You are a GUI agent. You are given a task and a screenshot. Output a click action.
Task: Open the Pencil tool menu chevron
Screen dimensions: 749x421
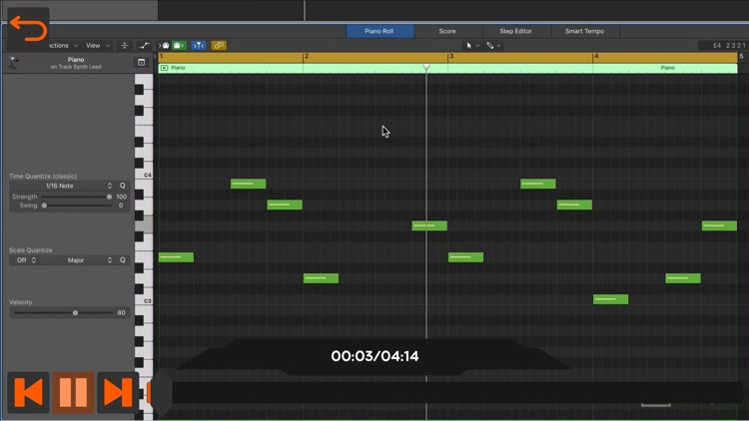click(x=498, y=46)
